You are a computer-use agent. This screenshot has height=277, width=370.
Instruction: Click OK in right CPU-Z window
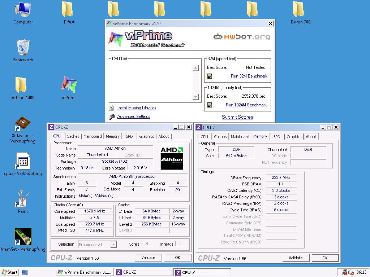325,258
